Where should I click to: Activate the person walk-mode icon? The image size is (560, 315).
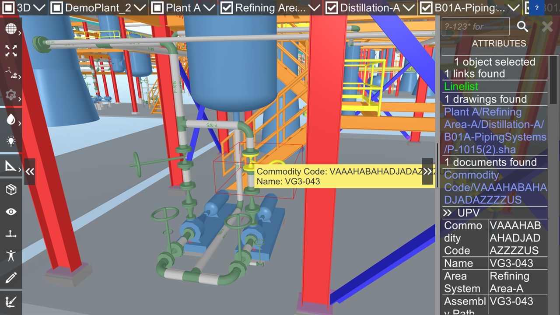click(10, 255)
